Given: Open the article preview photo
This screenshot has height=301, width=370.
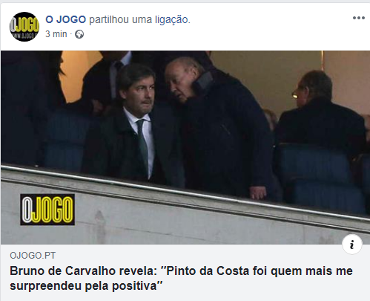Looking at the screenshot, I should click(185, 147).
